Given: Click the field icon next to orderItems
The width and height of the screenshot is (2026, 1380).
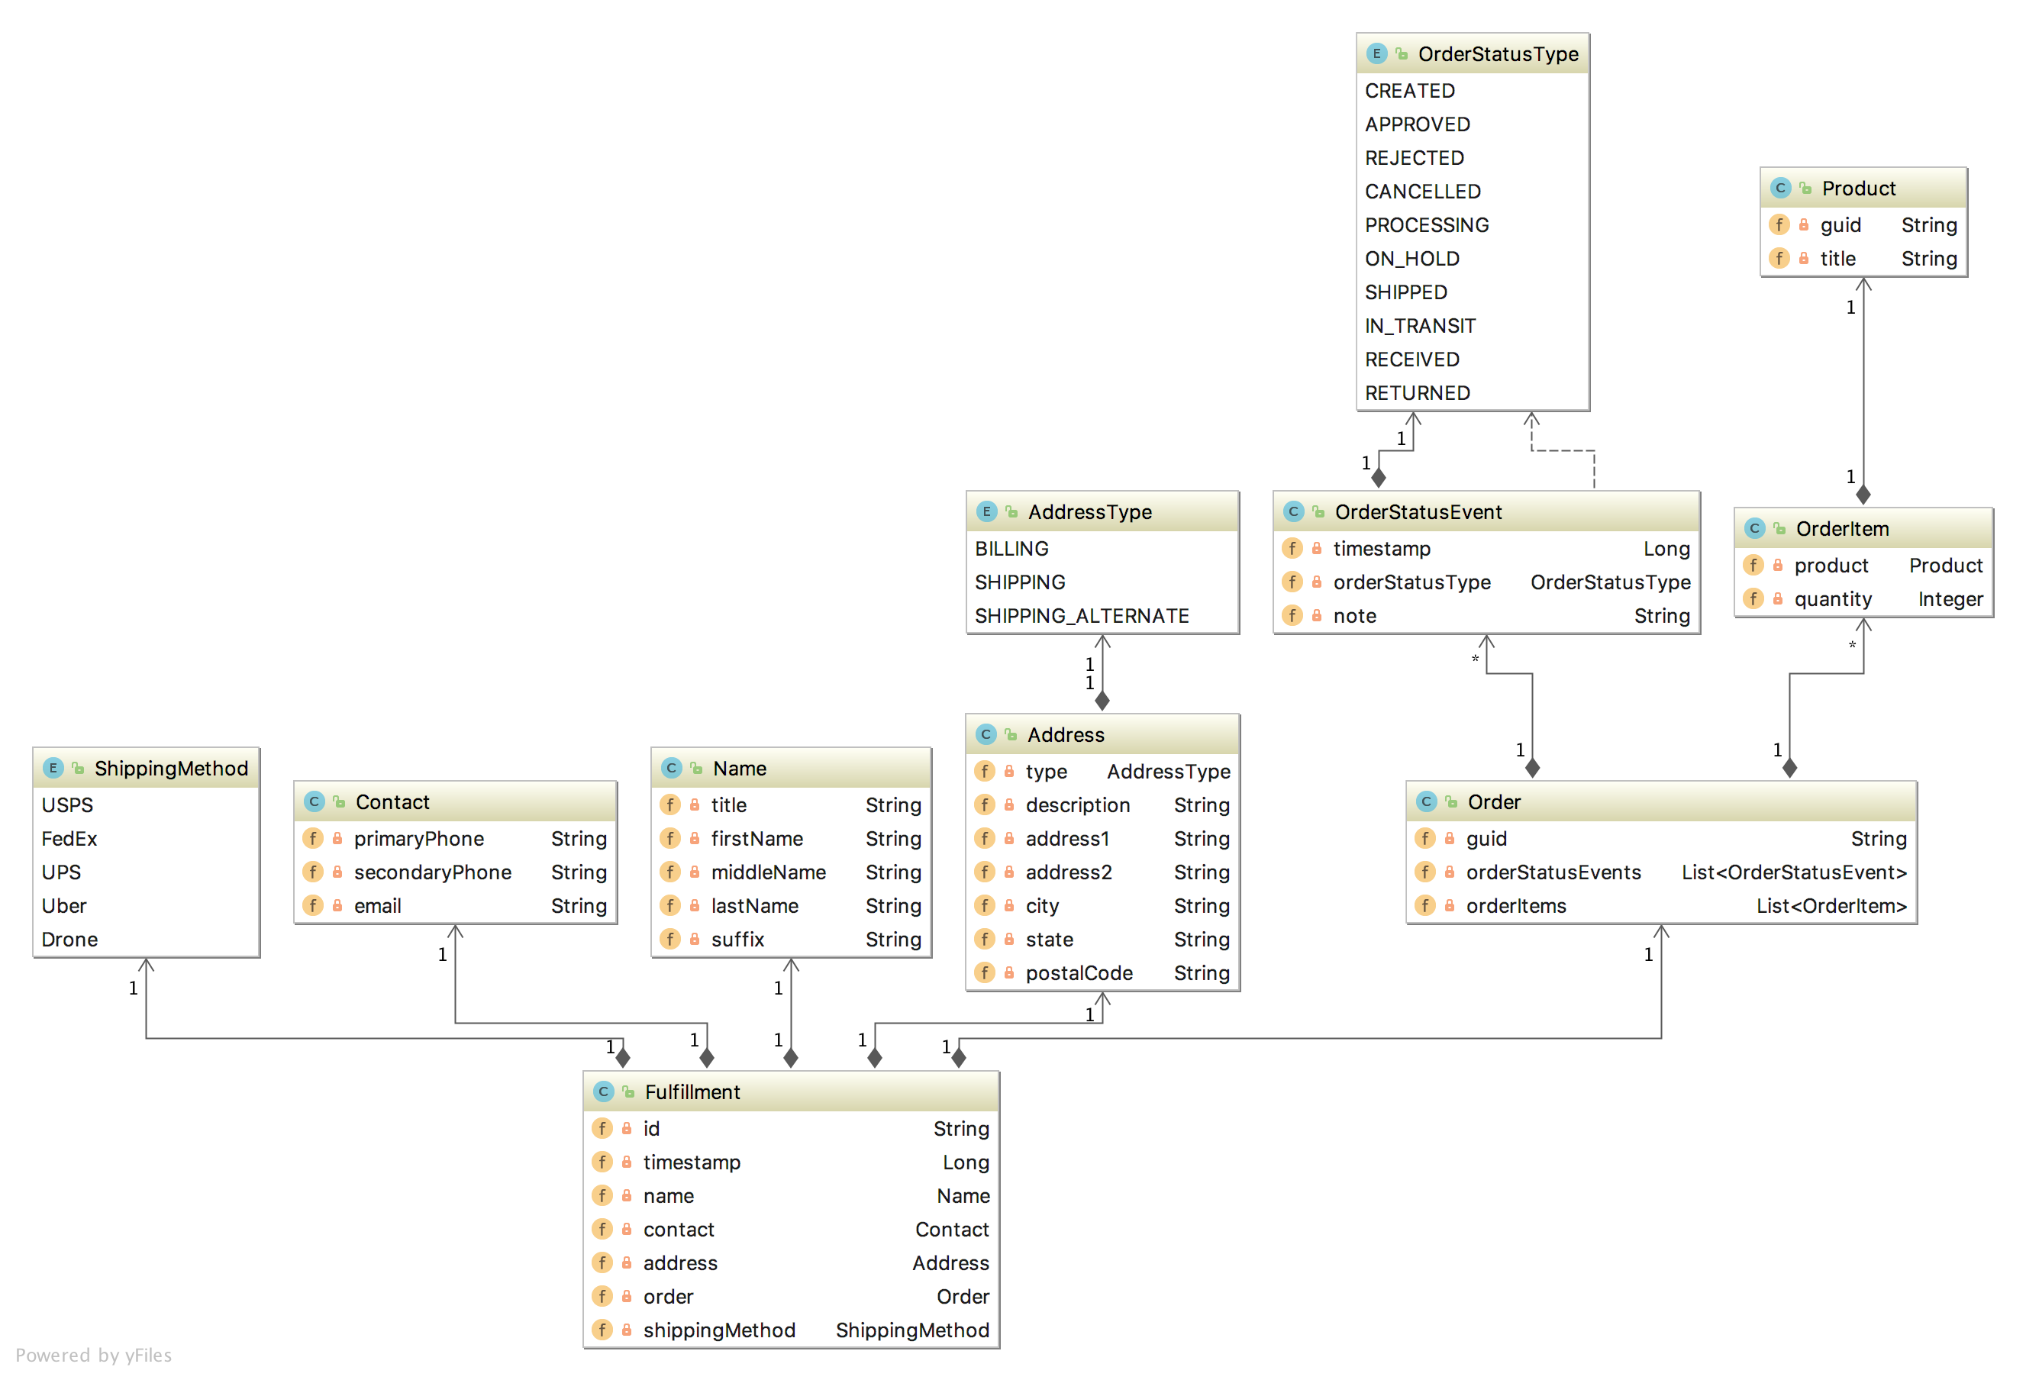Looking at the screenshot, I should (1424, 906).
